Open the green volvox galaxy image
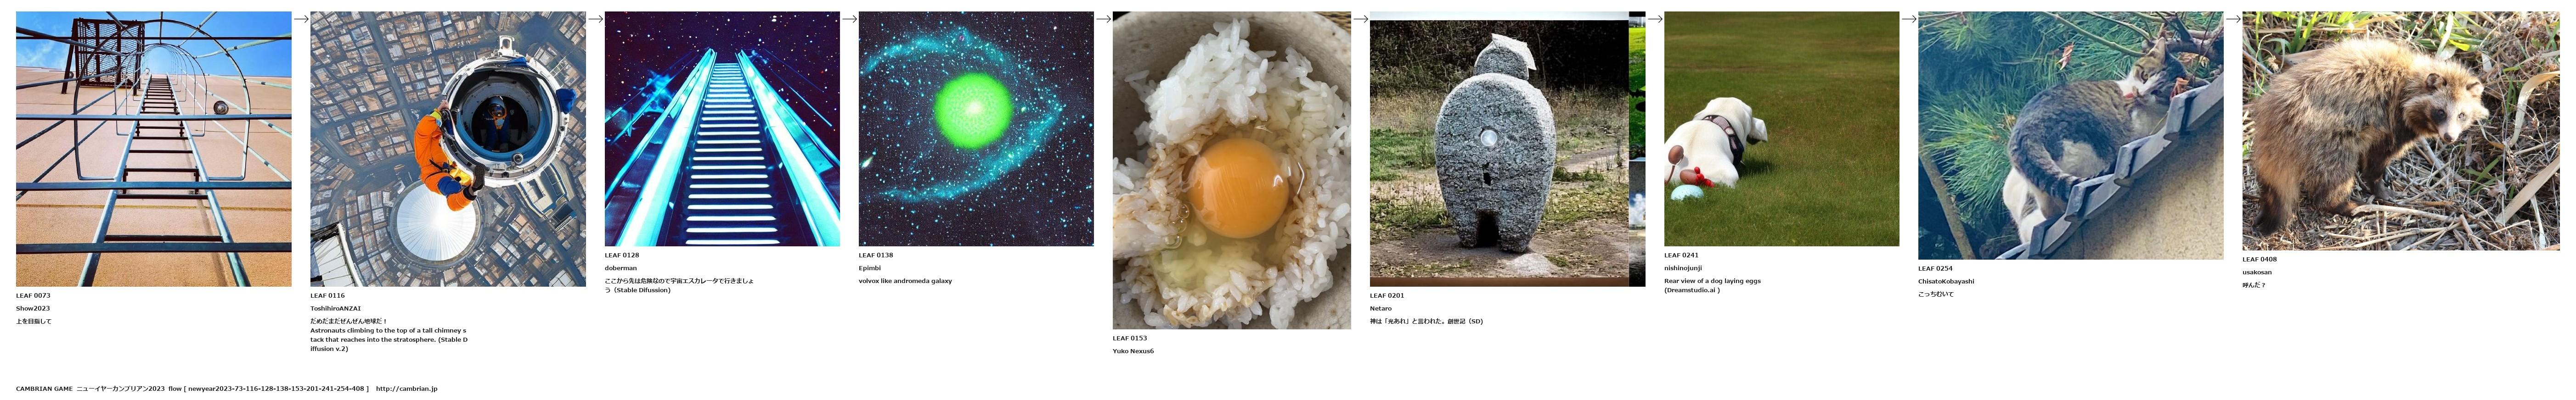The height and width of the screenshot is (400, 2576). pos(976,129)
